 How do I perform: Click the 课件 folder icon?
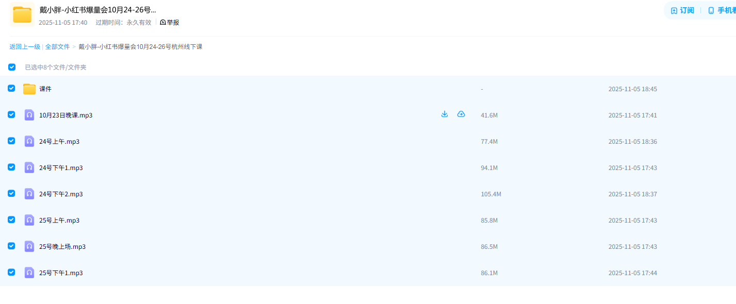(29, 89)
